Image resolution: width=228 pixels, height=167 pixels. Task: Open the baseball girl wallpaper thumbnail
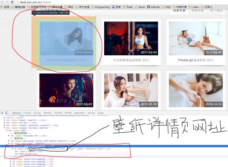(x=131, y=39)
